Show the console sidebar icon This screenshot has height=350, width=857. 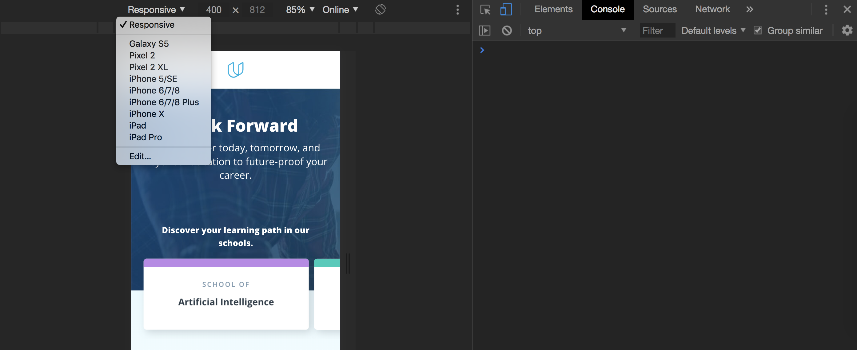click(x=484, y=31)
